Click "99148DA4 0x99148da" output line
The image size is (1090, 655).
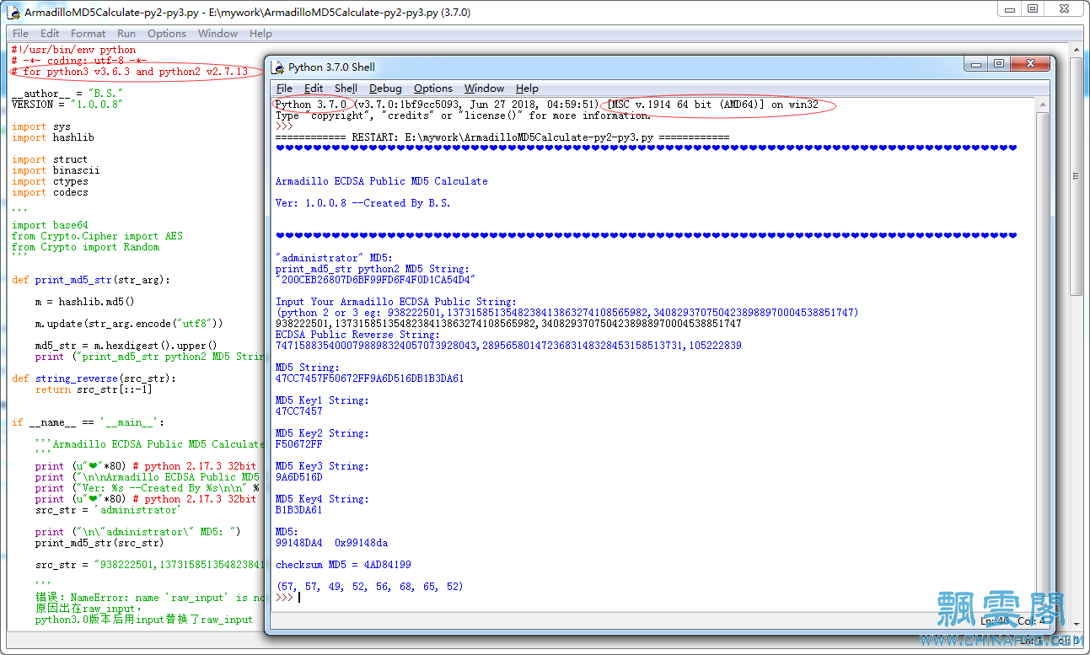[331, 543]
